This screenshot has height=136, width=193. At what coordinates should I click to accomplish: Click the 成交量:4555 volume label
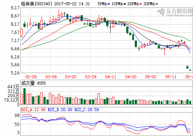coord(33,83)
